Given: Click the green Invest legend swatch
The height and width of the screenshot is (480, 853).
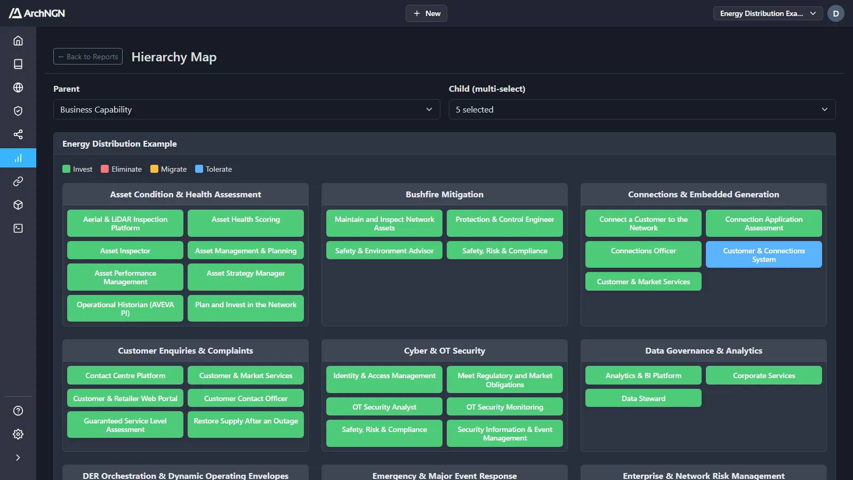Looking at the screenshot, I should point(67,169).
